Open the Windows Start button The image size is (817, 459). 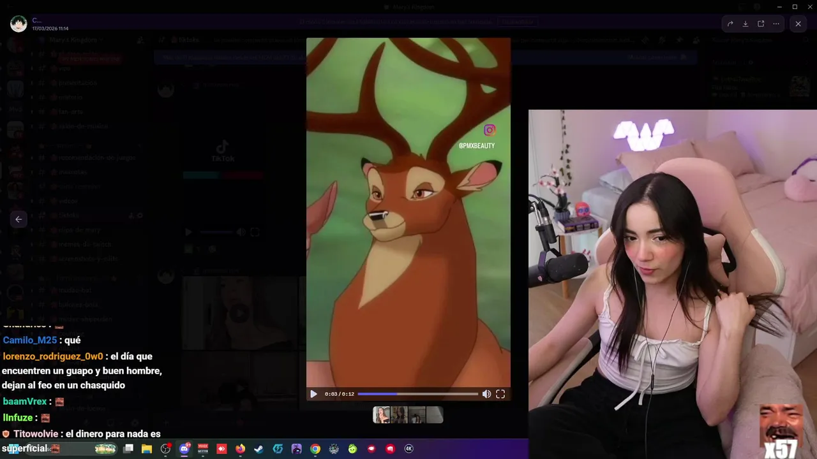(13, 449)
